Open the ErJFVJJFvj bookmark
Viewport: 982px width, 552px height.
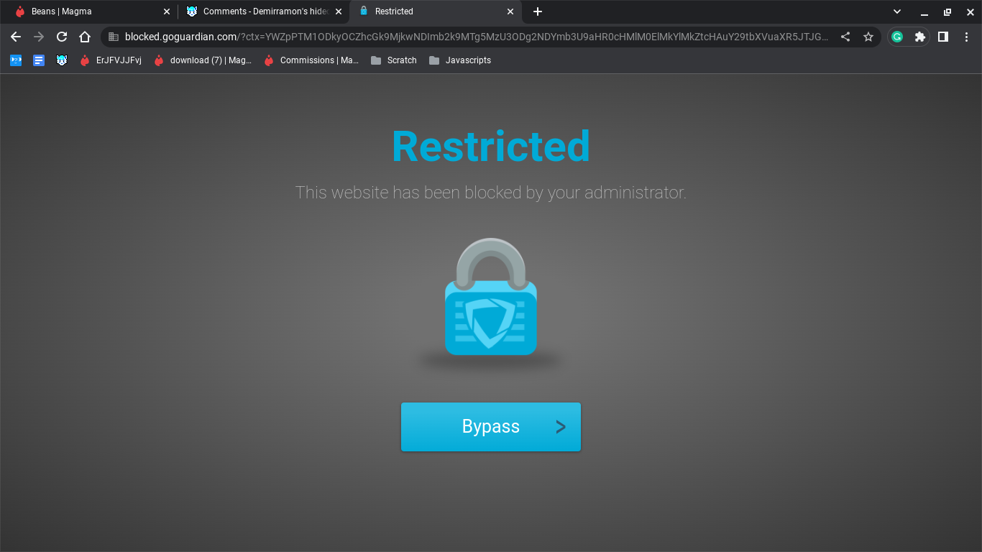(x=111, y=60)
